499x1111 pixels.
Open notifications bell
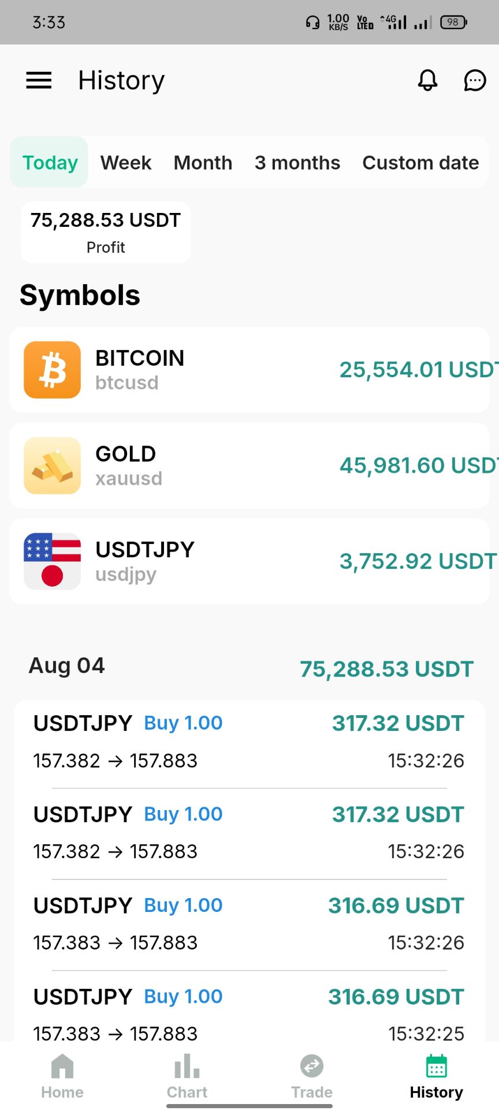(427, 80)
